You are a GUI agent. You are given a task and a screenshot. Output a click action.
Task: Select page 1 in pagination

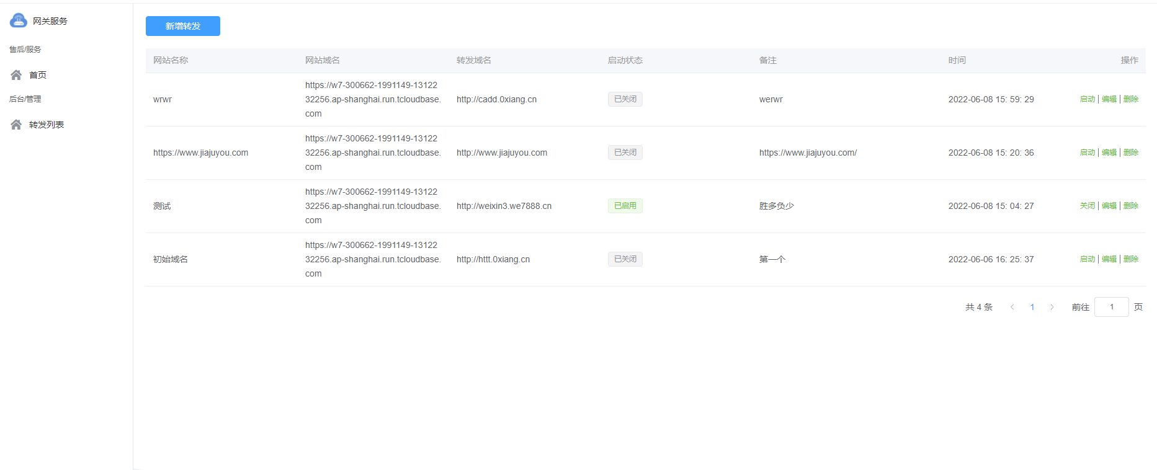point(1032,307)
